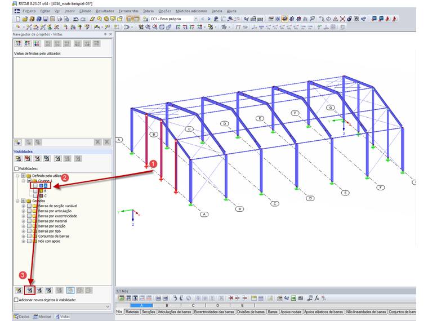
Task: Toggle checkbox for visibility C
Action: point(35,196)
